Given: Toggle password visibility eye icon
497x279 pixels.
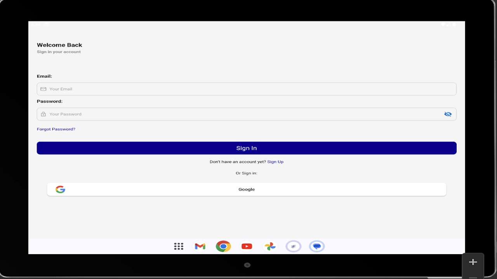Looking at the screenshot, I should [448, 114].
